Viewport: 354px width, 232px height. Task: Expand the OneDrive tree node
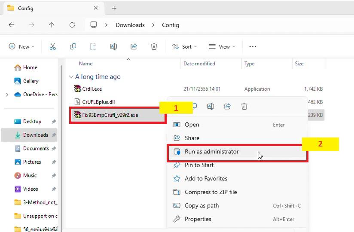[7, 95]
